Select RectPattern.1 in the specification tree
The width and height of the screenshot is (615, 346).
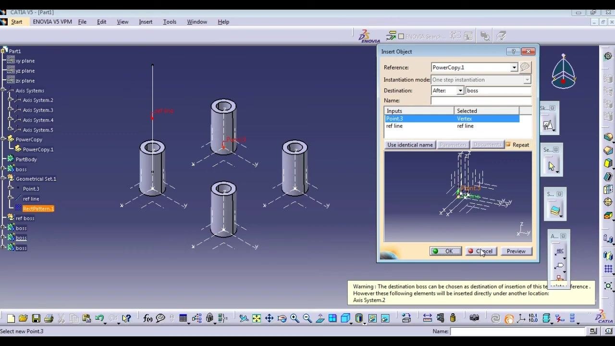tap(38, 209)
